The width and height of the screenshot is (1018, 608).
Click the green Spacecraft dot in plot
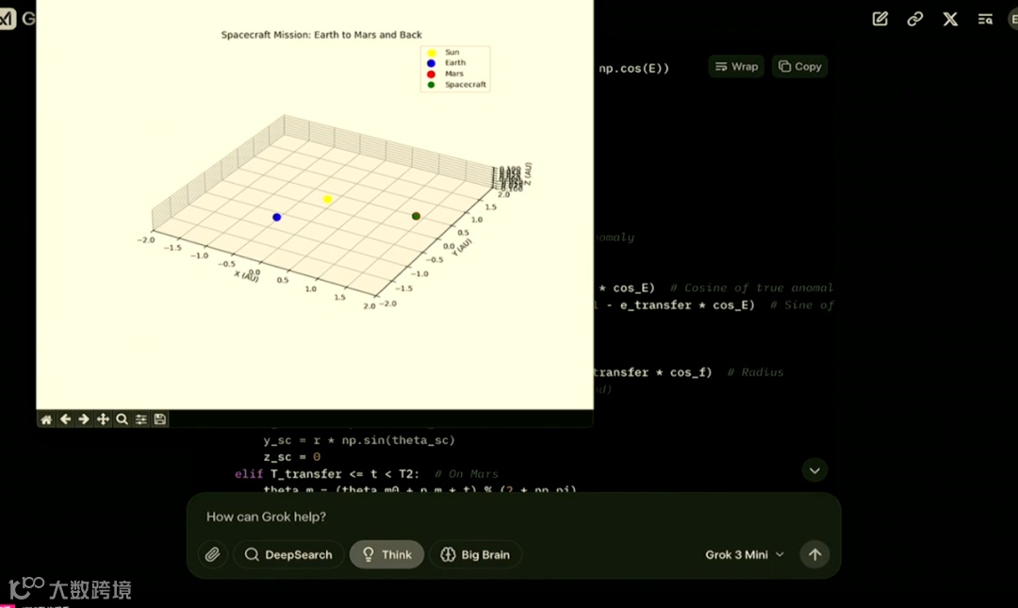[417, 216]
